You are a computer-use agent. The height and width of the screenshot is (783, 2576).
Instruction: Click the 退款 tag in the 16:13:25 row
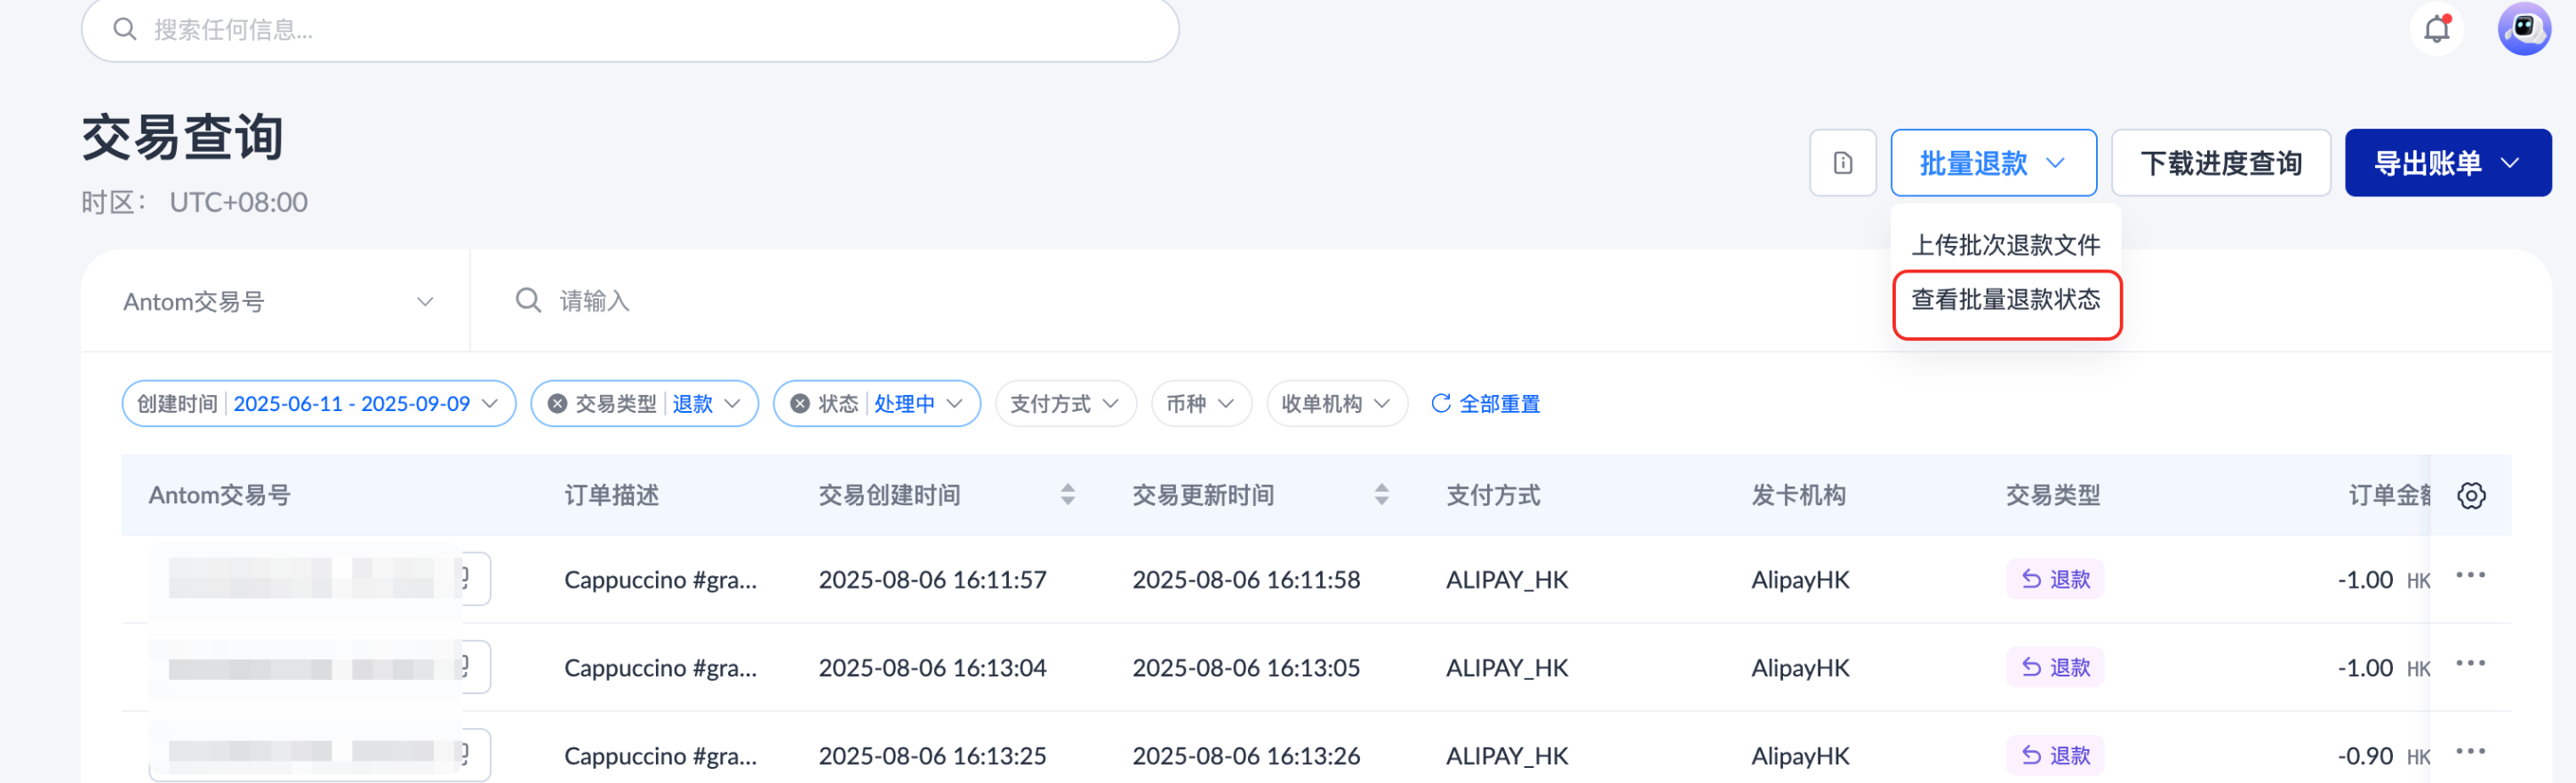click(2054, 755)
